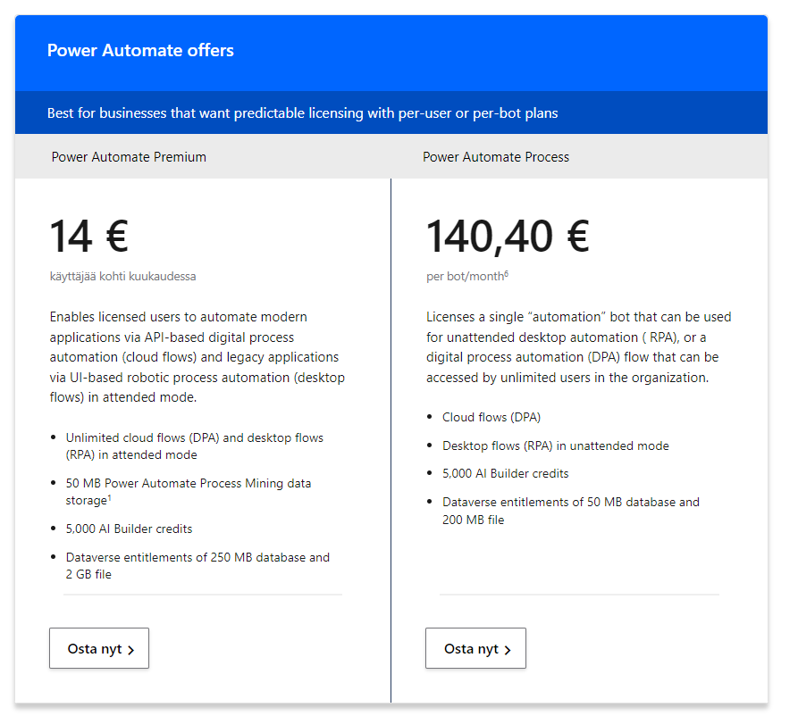Click the 'käyttäjää kohti kuukaudessa' label

click(122, 277)
